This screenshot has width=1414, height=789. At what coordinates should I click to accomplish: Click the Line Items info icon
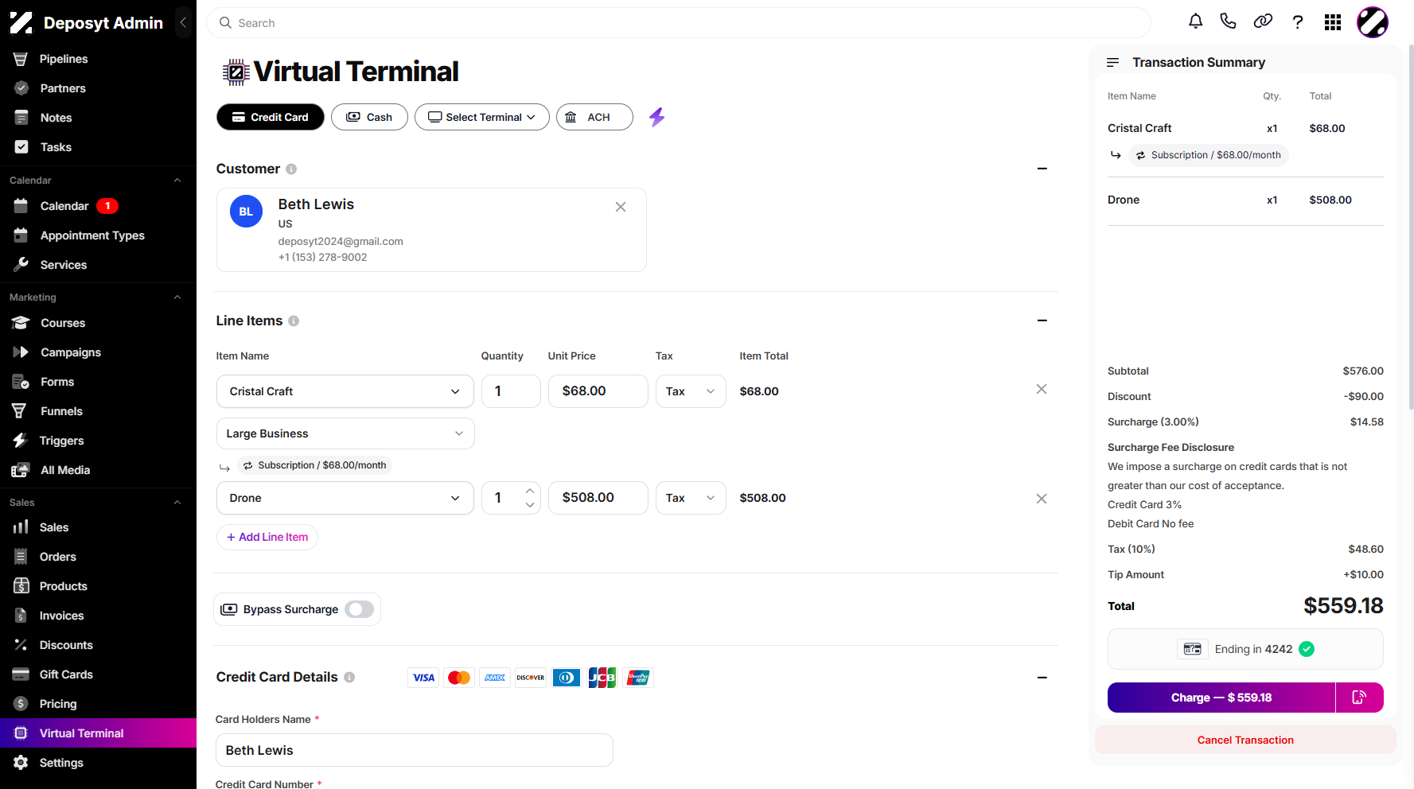tap(294, 321)
